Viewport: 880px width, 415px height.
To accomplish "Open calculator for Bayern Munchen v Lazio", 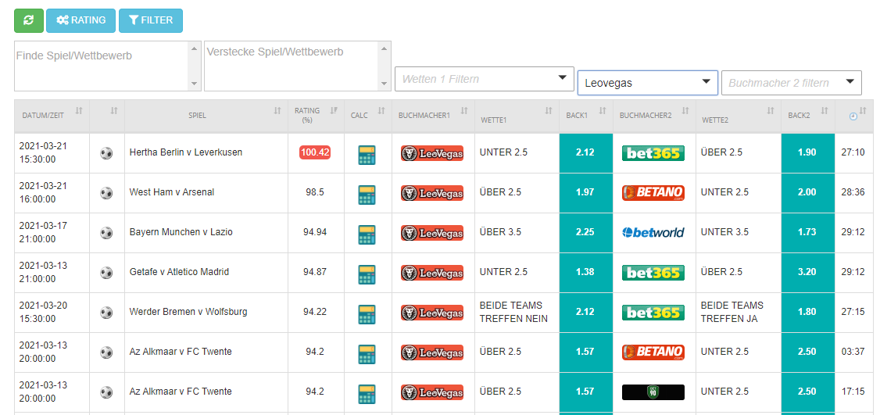I will (367, 233).
